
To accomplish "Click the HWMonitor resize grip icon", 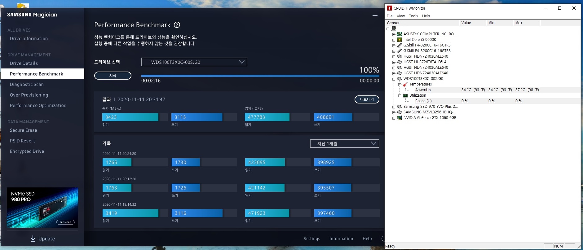I will click(578, 246).
